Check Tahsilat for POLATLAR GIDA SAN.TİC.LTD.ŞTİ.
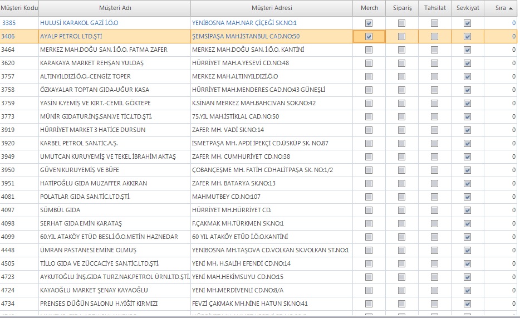 (434, 197)
